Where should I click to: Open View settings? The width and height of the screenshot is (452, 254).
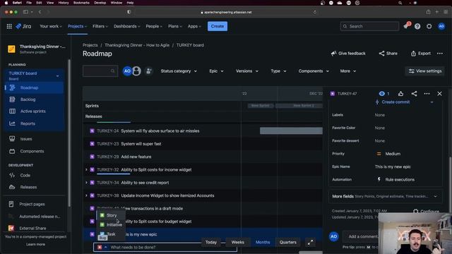pyautogui.click(x=425, y=71)
